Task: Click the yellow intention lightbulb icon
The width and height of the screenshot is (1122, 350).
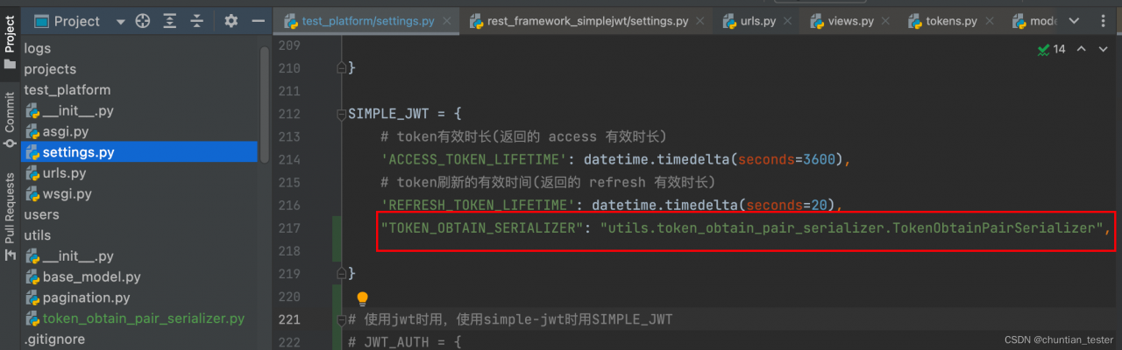Action: (362, 299)
